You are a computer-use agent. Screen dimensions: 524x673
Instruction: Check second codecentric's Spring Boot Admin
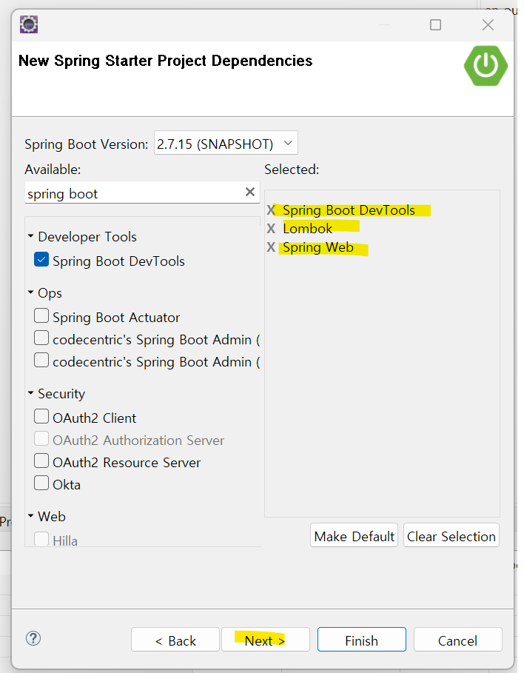[41, 360]
